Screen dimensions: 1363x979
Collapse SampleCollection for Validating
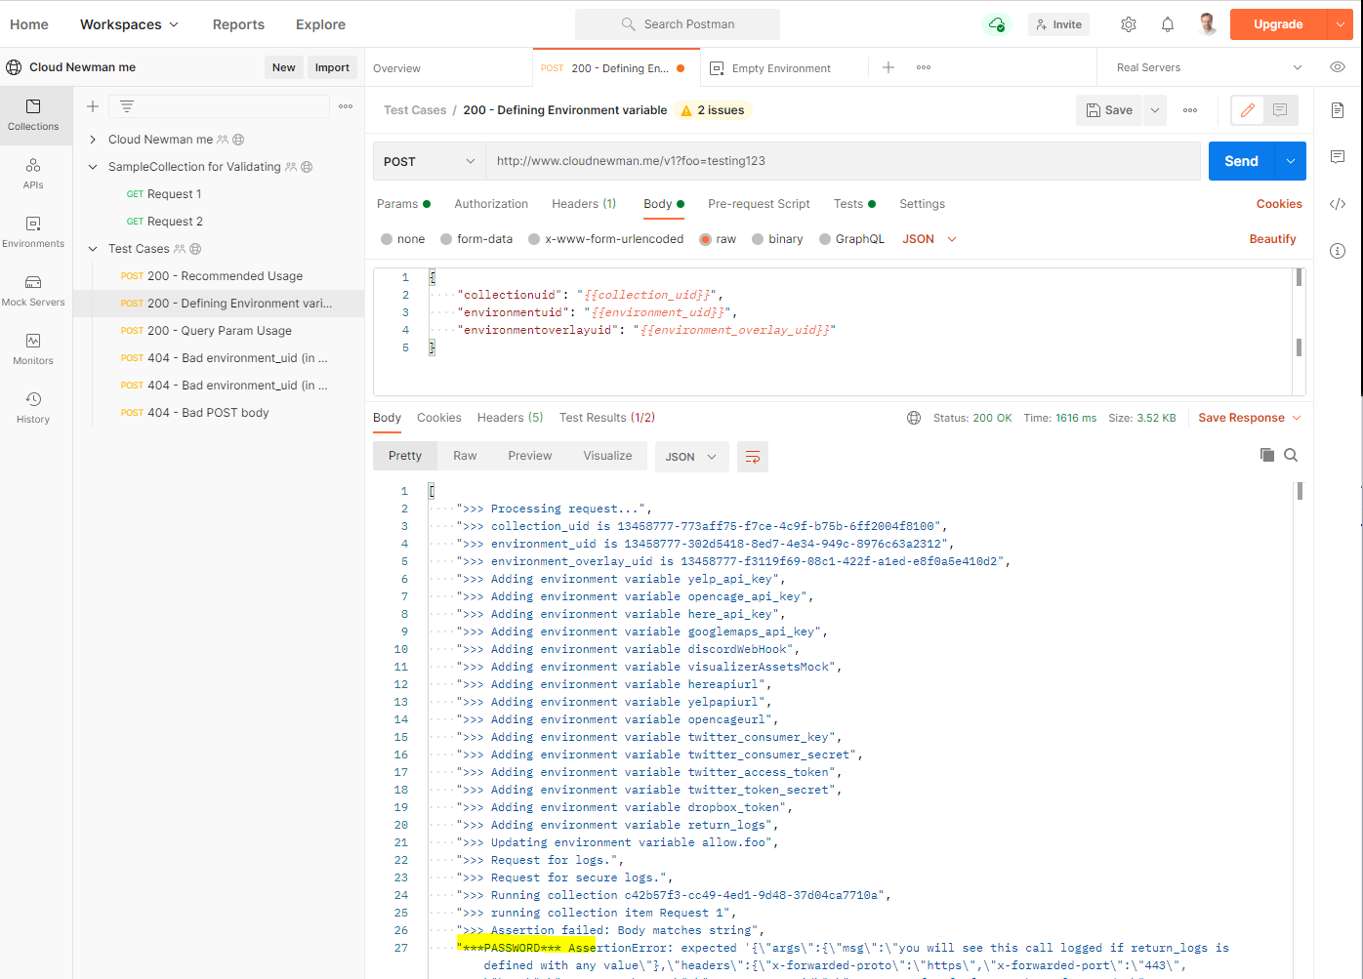(x=93, y=167)
